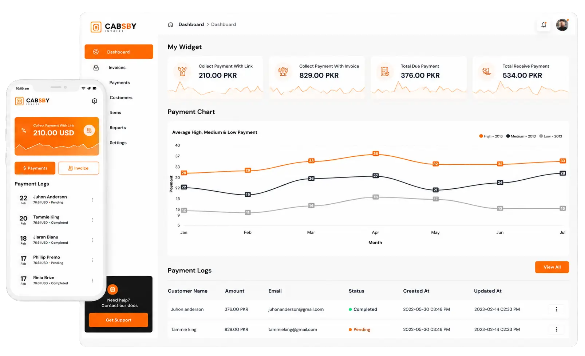Open the Dashboard menu item
The width and height of the screenshot is (585, 356).
pos(119,52)
